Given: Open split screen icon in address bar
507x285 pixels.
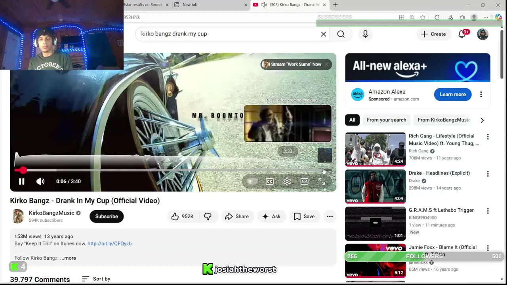Looking at the screenshot, I should point(402,17).
